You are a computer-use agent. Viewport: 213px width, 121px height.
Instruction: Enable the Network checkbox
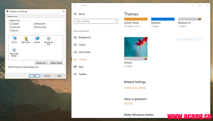tap(11, 30)
